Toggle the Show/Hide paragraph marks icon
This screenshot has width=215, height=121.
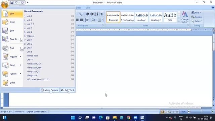pyautogui.click(x=101, y=14)
